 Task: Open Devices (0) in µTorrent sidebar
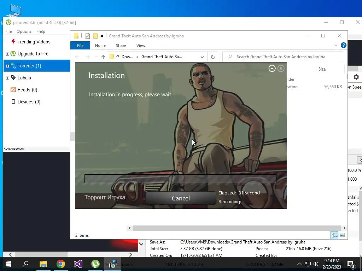pyautogui.click(x=29, y=102)
